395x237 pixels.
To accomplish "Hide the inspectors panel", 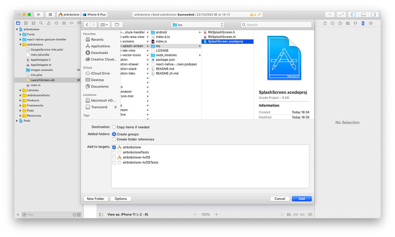I will coord(373,15).
